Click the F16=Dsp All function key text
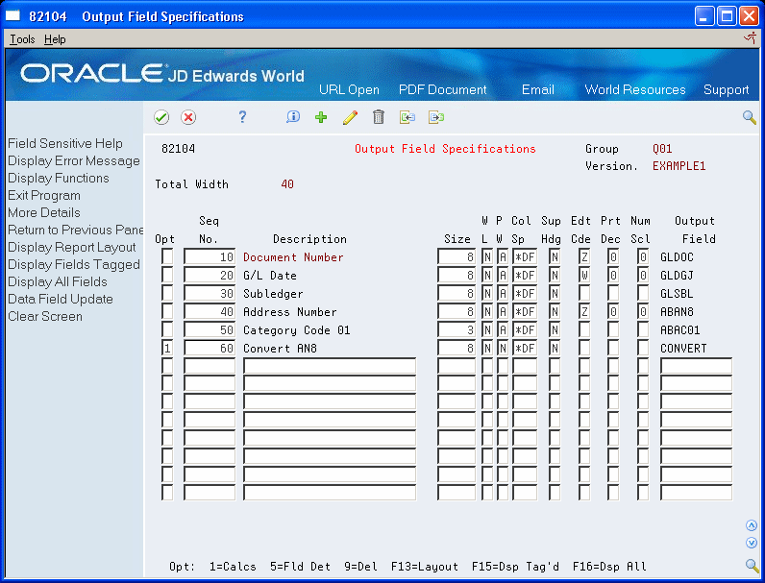Image resolution: width=765 pixels, height=583 pixels. coord(609,567)
